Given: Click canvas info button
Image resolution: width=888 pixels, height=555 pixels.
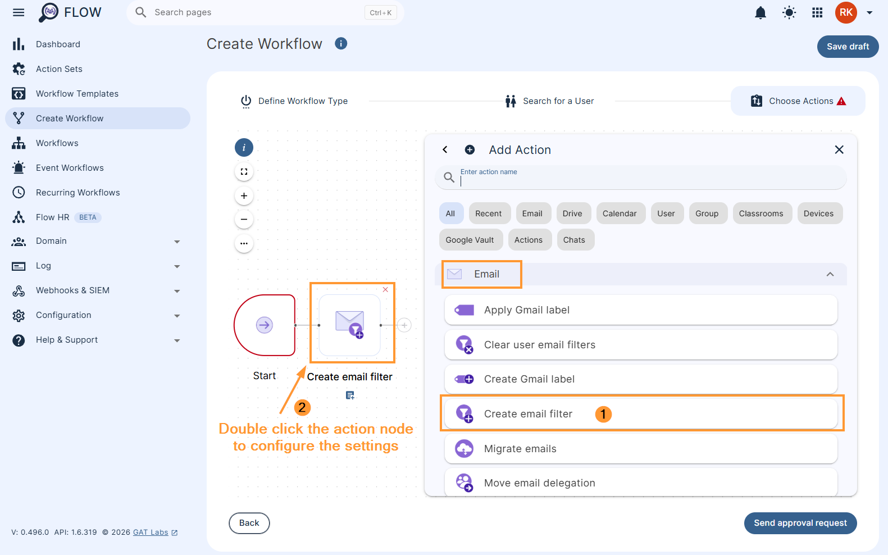Looking at the screenshot, I should point(244,148).
